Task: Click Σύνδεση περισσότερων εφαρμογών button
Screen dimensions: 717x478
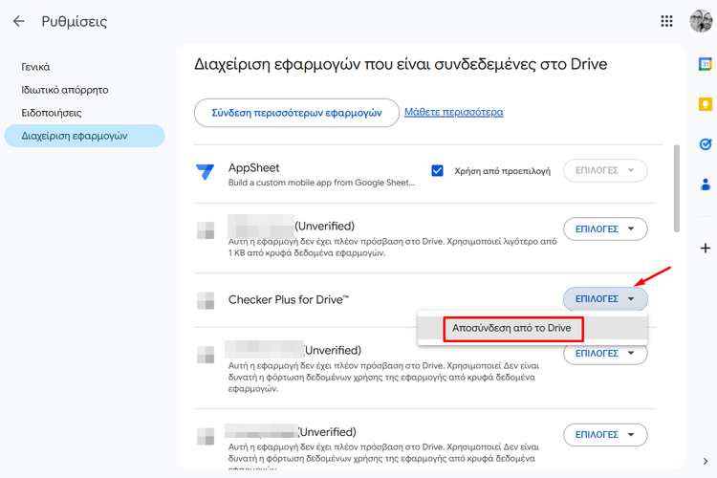Action: (296, 113)
